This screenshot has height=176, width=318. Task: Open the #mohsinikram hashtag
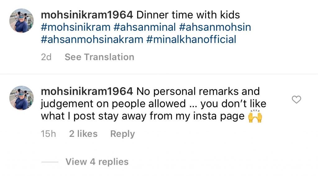pos(75,27)
